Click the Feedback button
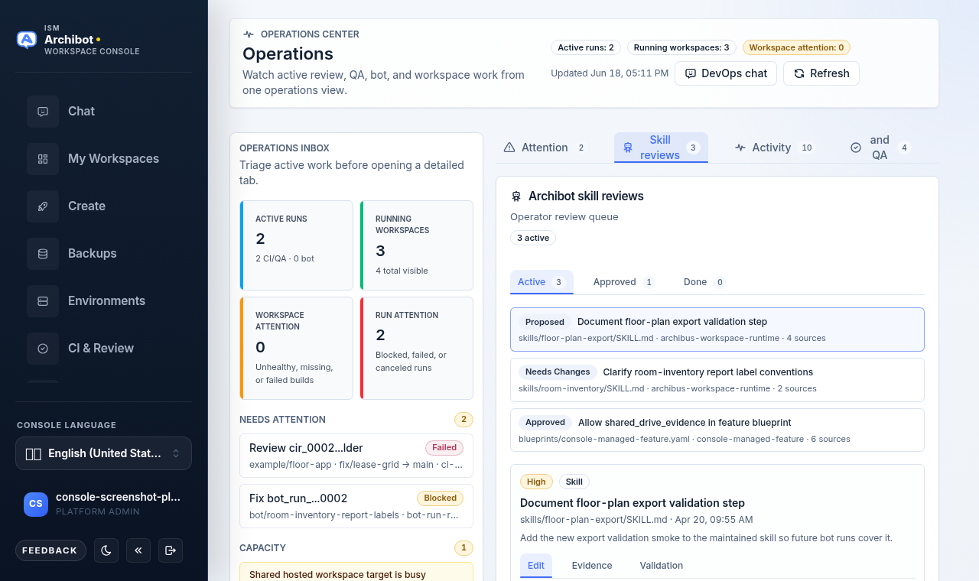 (50, 550)
